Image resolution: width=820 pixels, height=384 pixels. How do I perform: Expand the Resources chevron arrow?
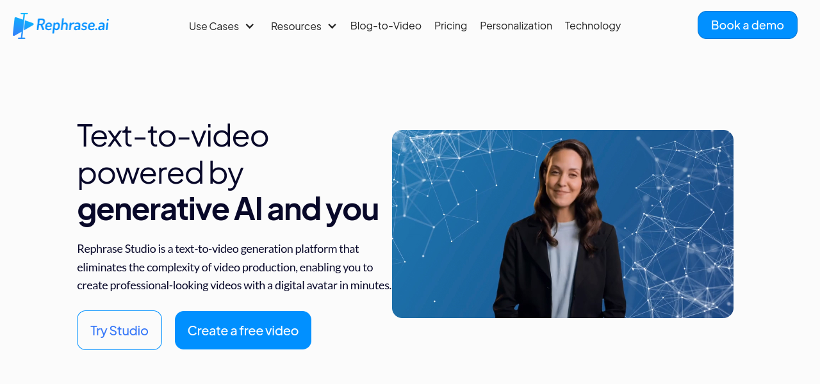332,26
